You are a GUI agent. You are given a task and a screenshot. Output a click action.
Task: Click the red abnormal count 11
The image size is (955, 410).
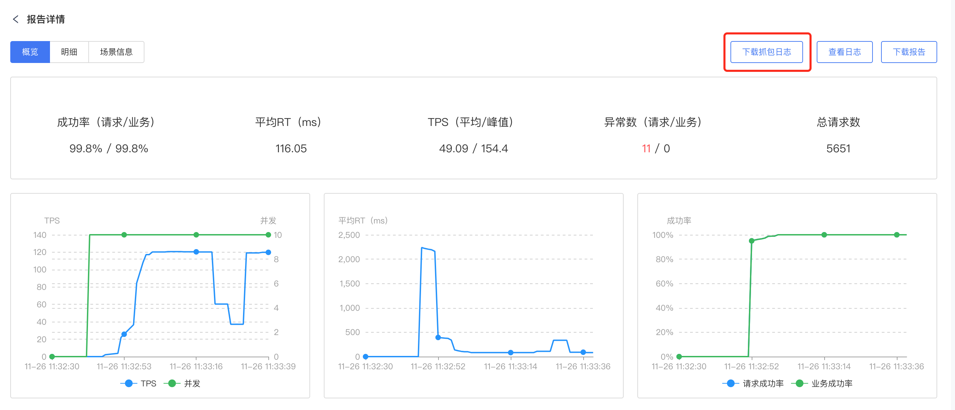(646, 149)
